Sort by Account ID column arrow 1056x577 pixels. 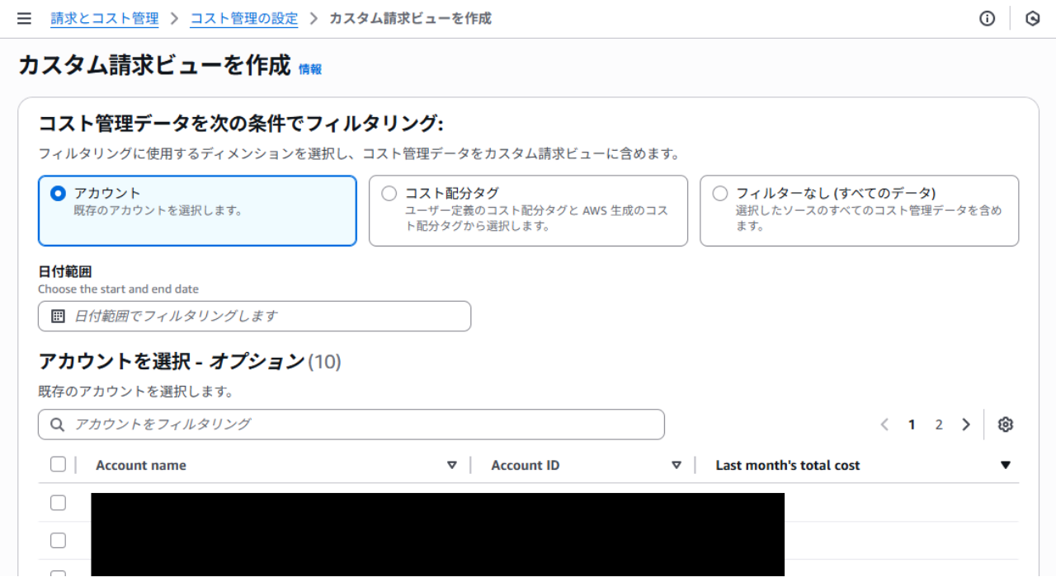point(676,466)
